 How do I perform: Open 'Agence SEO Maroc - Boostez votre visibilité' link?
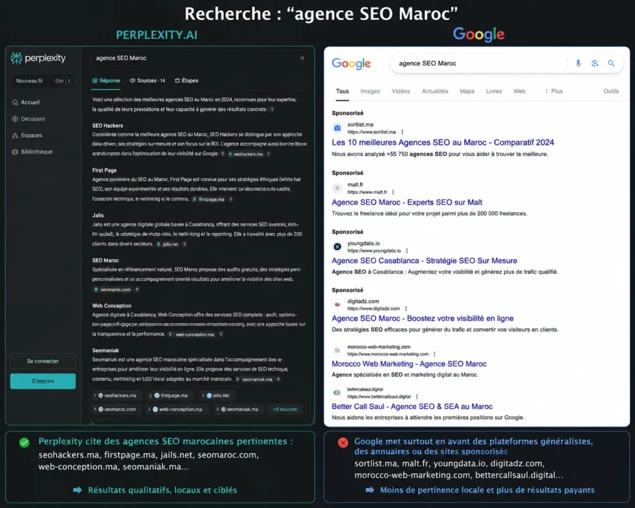pos(422,318)
